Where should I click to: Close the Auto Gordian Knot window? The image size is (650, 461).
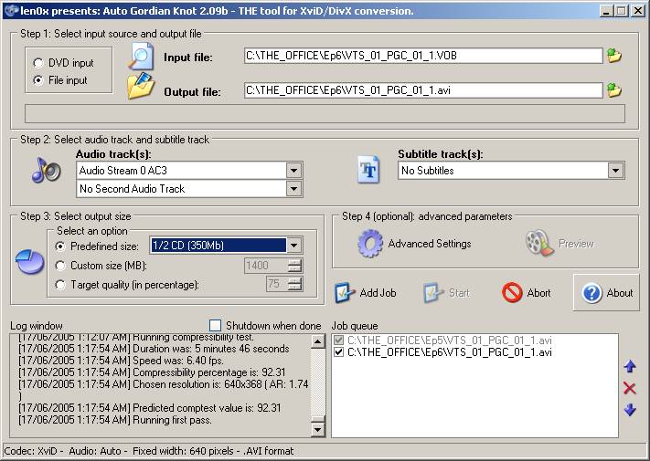click(x=637, y=11)
